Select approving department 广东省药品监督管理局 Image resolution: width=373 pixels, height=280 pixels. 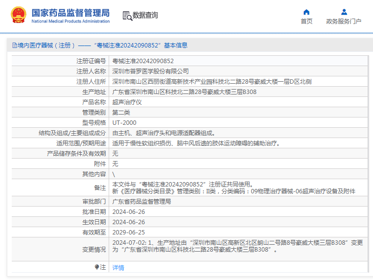point(141,202)
